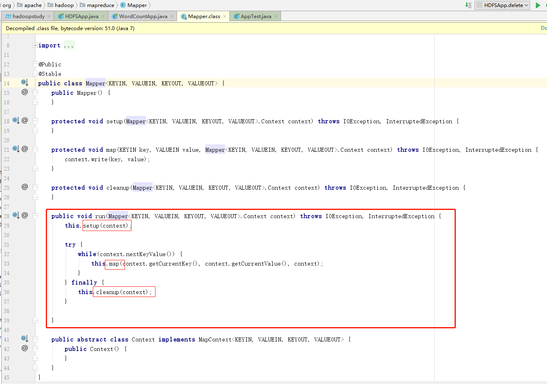The width and height of the screenshot is (547, 384).
Task: Click the @ gutter icon beside Context constructor
Action: pyautogui.click(x=25, y=348)
